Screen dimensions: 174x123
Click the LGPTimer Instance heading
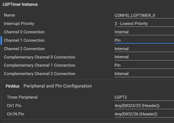coord(20,4)
